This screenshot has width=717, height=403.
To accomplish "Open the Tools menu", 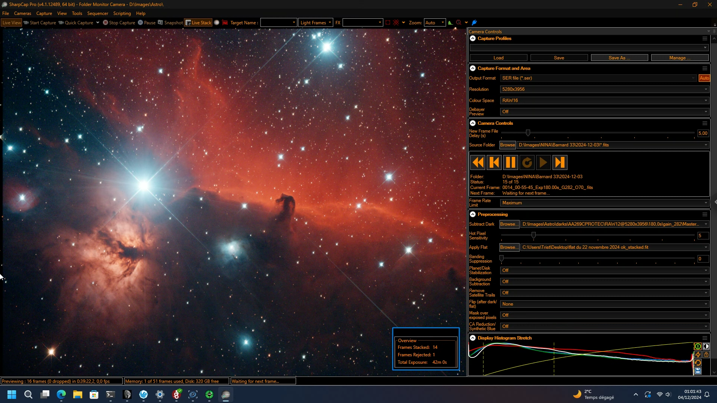I will pyautogui.click(x=77, y=13).
